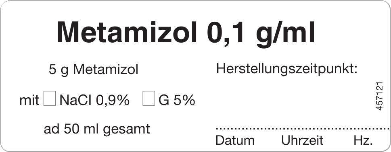391x152 pixels.
Task: Click the vertical article number 457121
Action: point(379,96)
